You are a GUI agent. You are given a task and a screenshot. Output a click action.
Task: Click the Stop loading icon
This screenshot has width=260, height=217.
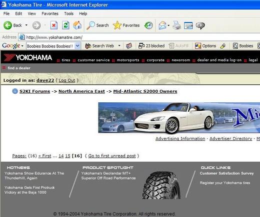point(54,25)
